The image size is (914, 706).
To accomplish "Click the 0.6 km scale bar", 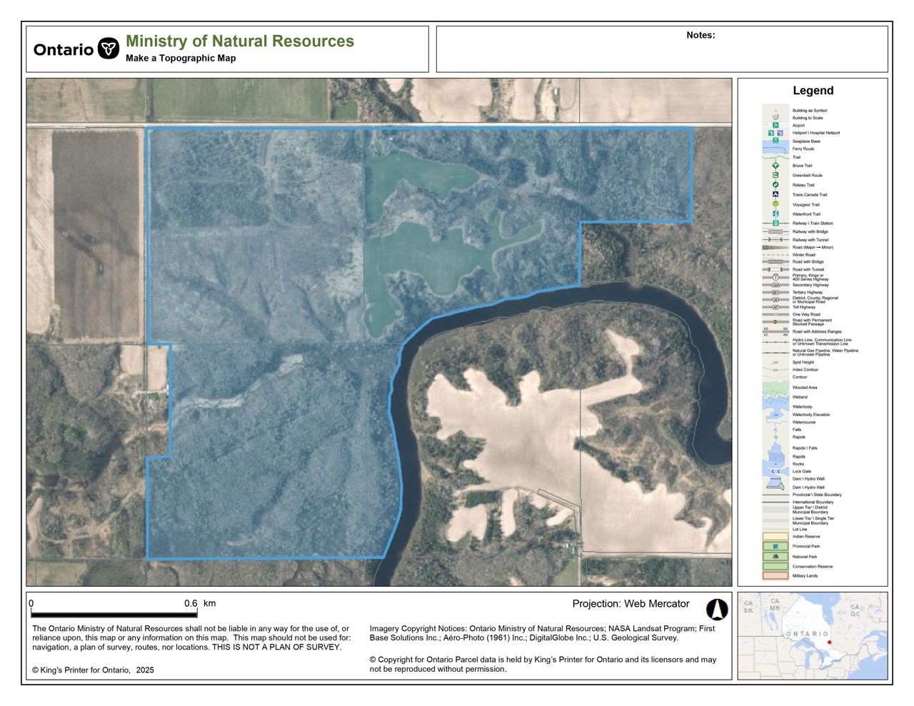I will coord(114,614).
